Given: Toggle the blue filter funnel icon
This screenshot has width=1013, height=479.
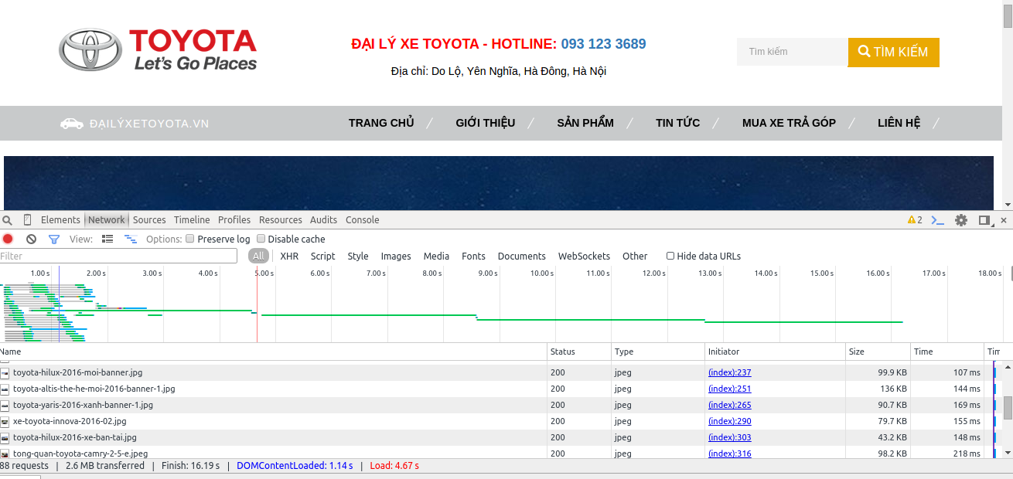Looking at the screenshot, I should 54,239.
